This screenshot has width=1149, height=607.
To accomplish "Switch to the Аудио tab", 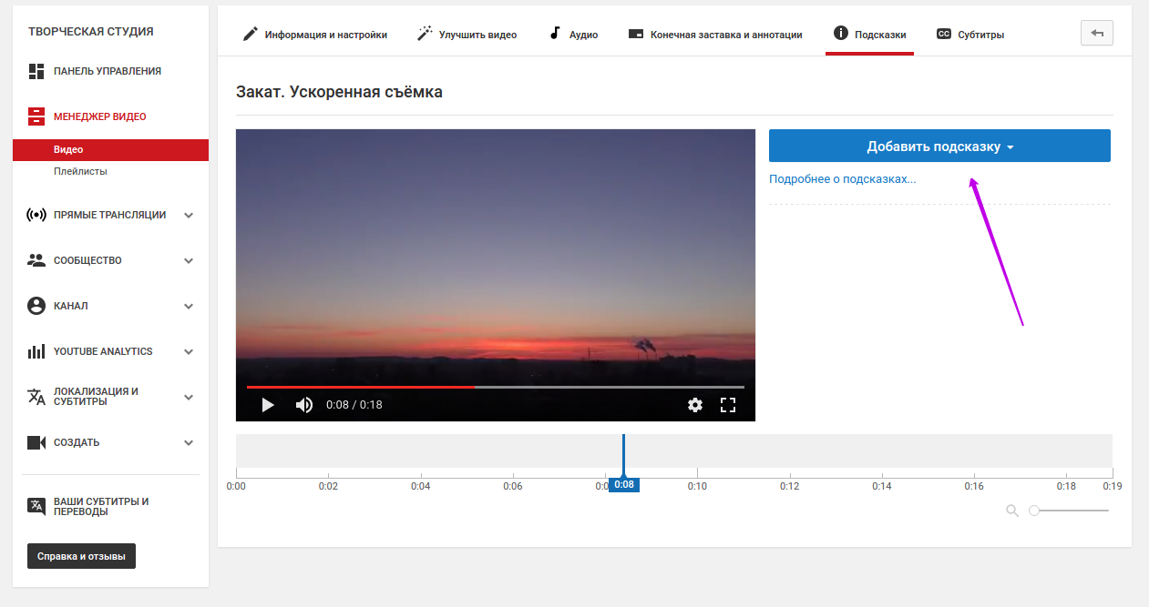I will coord(573,35).
